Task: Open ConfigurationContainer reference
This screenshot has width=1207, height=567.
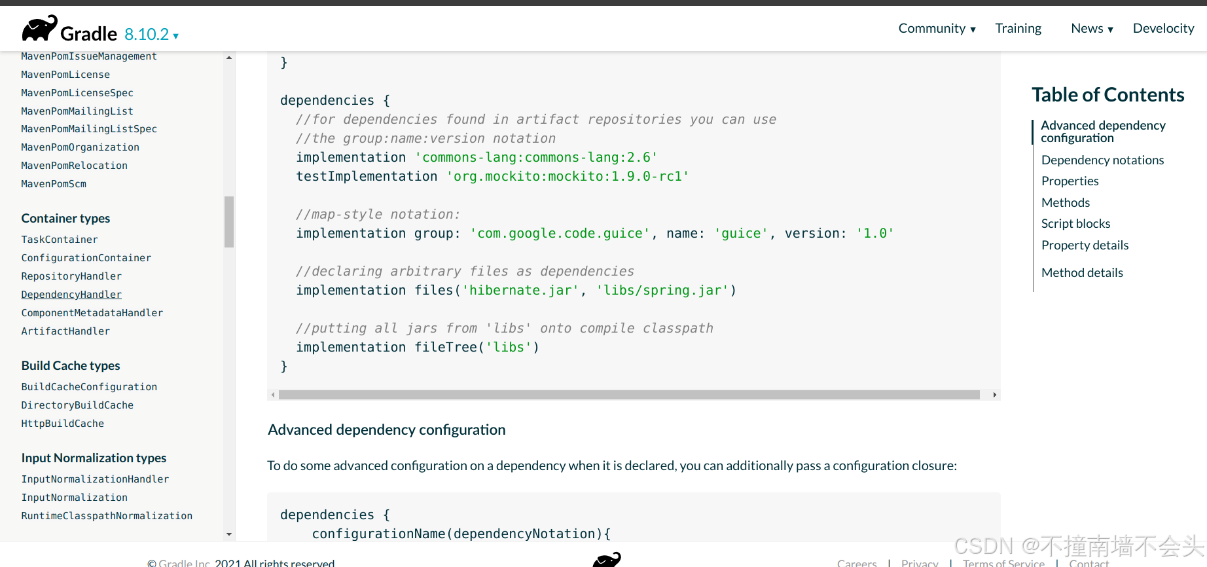Action: (x=86, y=258)
